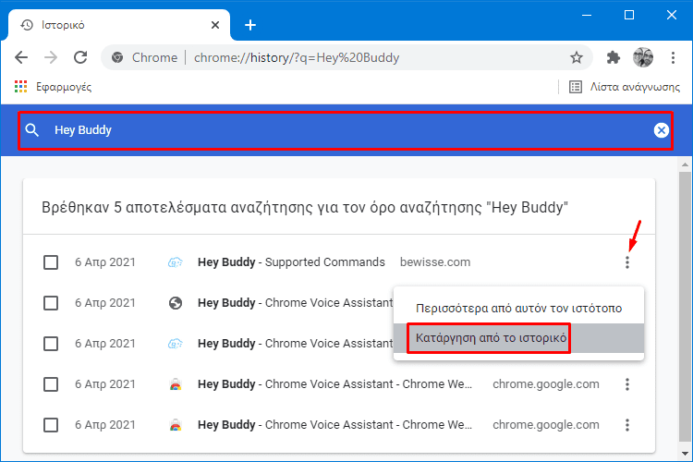Click chrome.google.com domain in fourth row
Screen dimensions: 693x462
pos(546,384)
